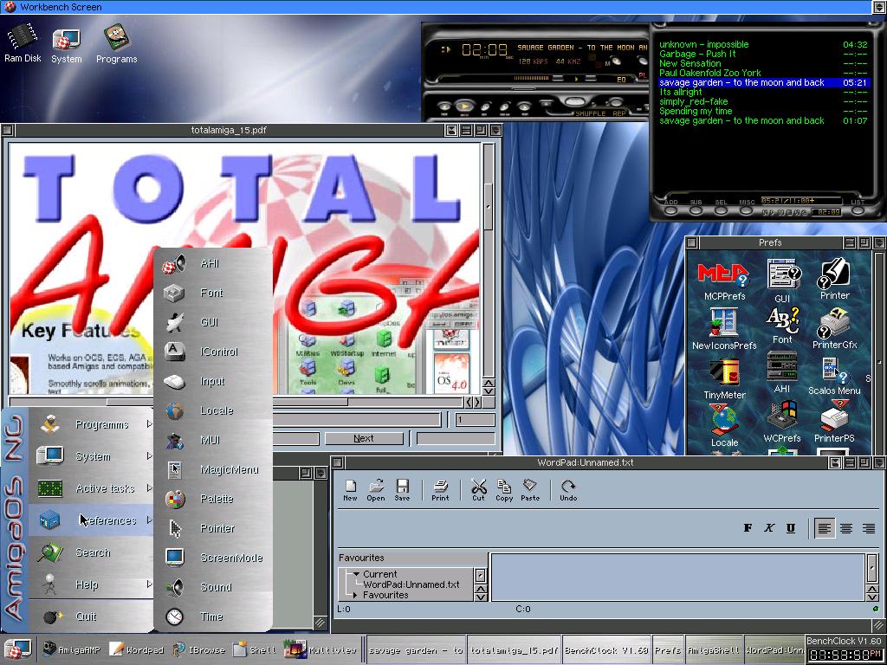Open PrinterPS icon in Prefs window
Image resolution: width=887 pixels, height=665 pixels.
click(x=834, y=422)
